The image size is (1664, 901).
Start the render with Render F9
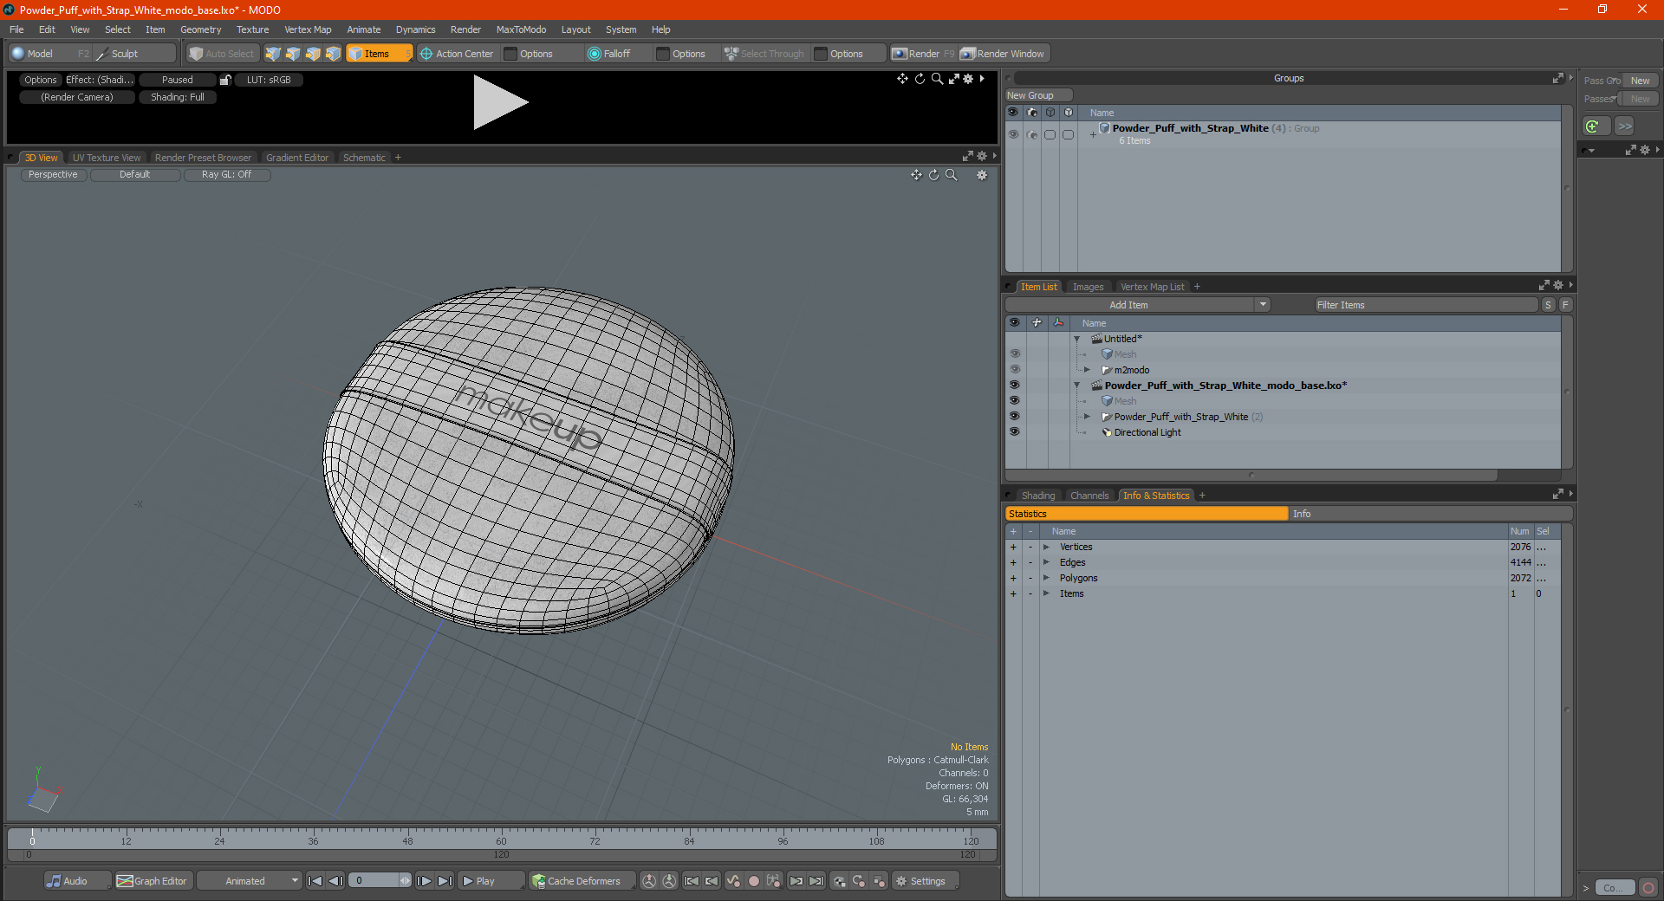pos(923,54)
